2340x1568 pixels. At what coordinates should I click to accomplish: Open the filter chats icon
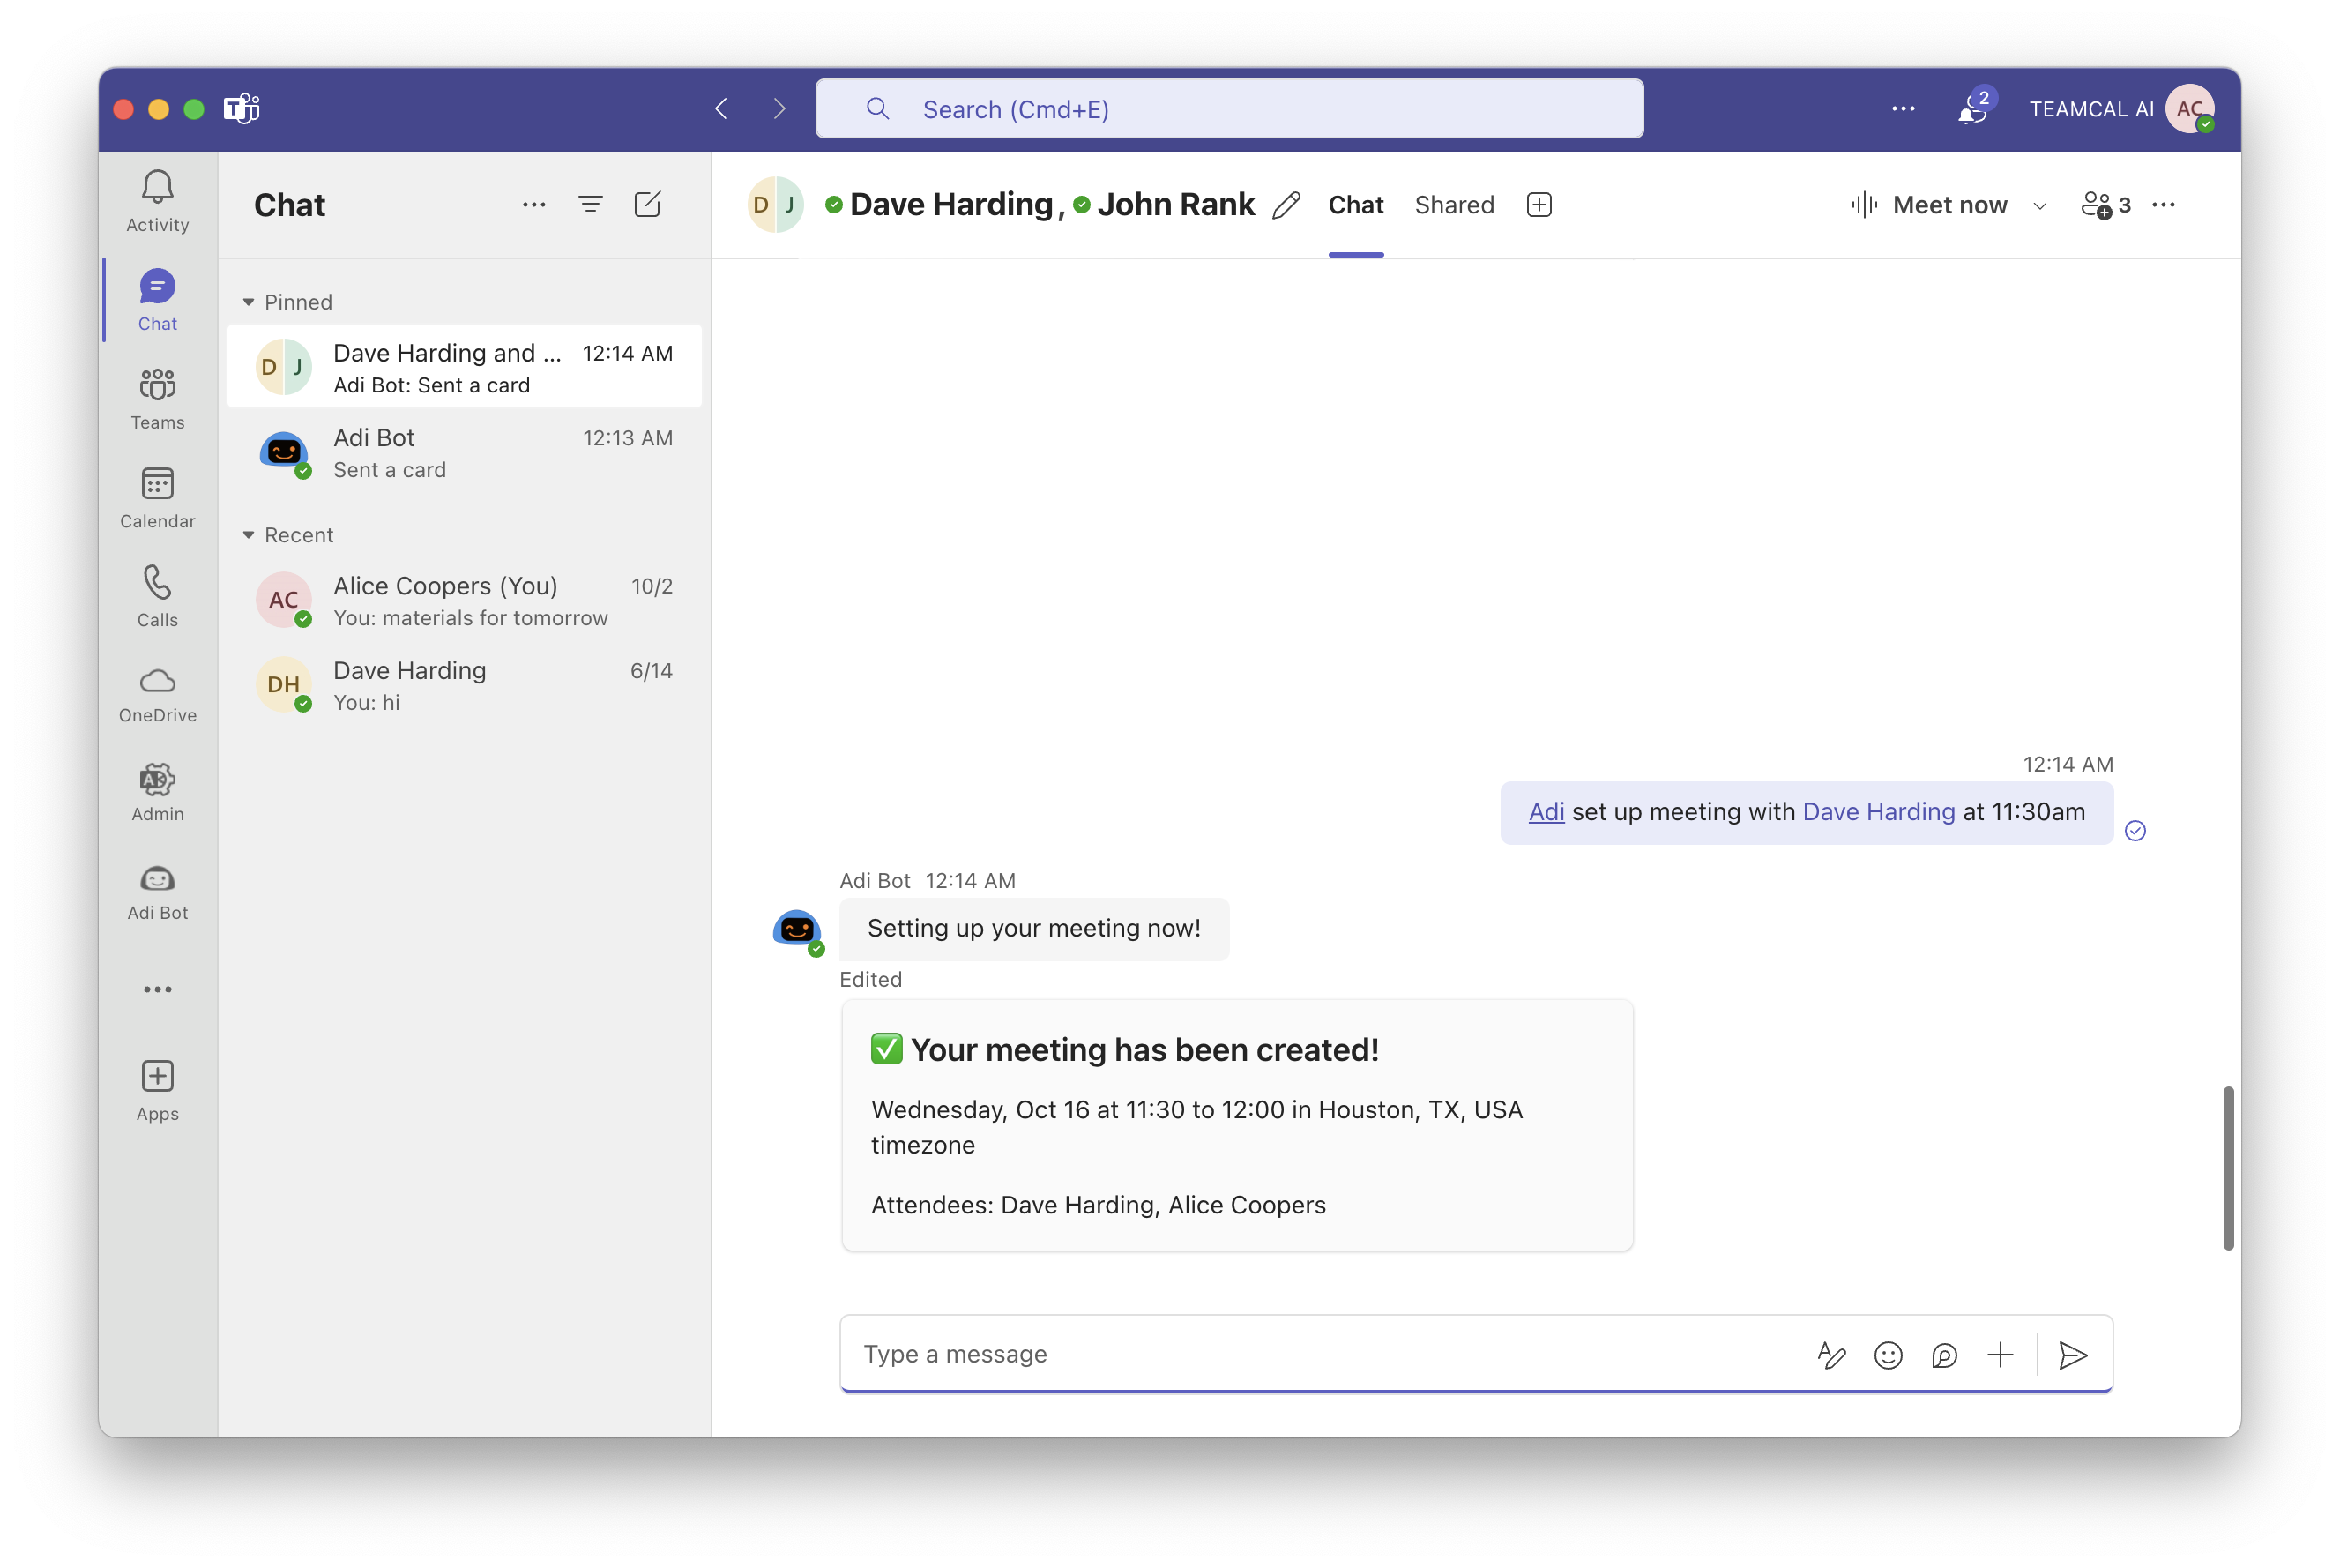coord(590,205)
